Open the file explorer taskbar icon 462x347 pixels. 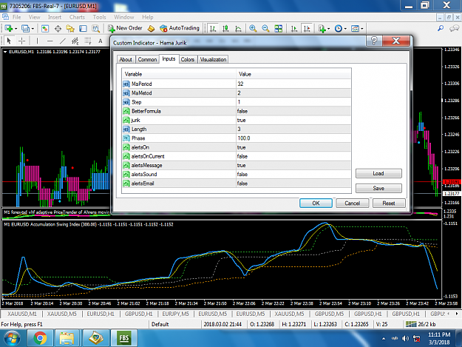pos(67,338)
